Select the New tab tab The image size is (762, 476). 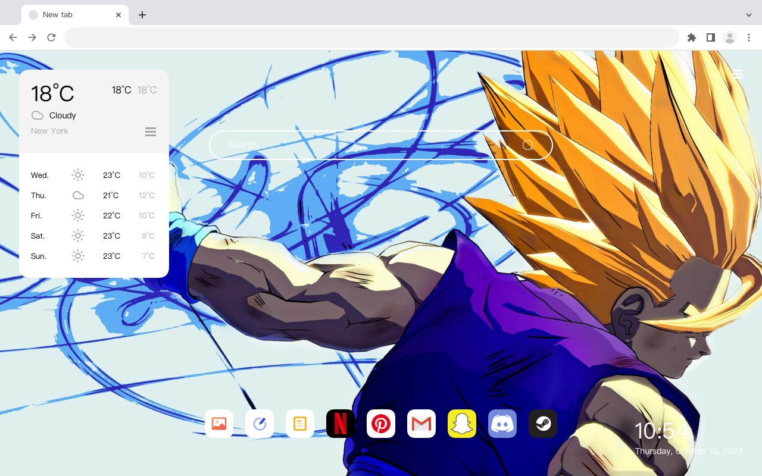(75, 15)
